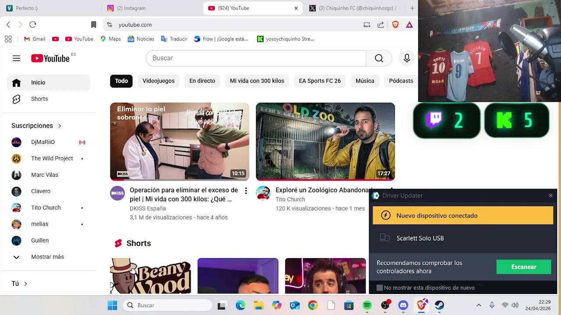Play the Old Zoo video thumbnail
The height and width of the screenshot is (315, 561).
325,141
